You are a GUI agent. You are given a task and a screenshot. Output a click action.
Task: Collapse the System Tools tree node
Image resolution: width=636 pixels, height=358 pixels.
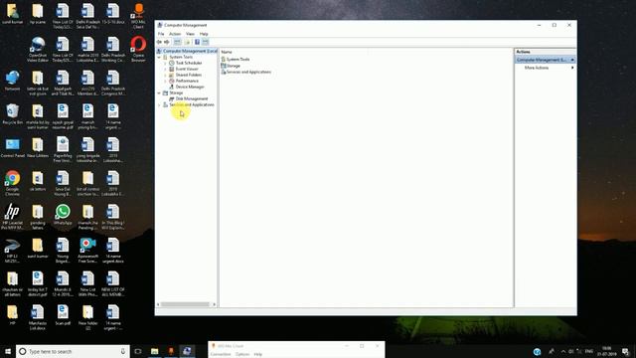[x=159, y=58]
